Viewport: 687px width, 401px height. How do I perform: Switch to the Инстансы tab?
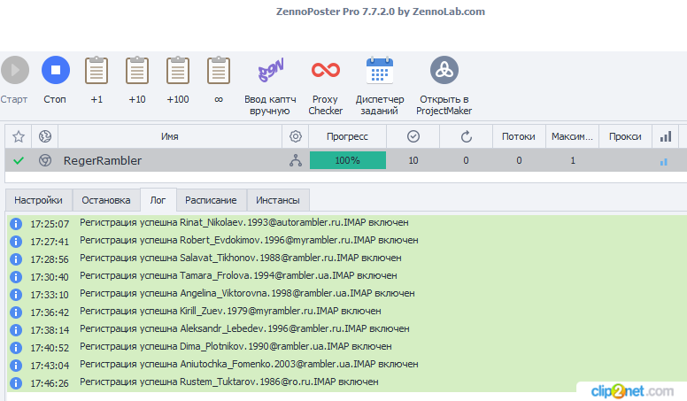tap(278, 200)
